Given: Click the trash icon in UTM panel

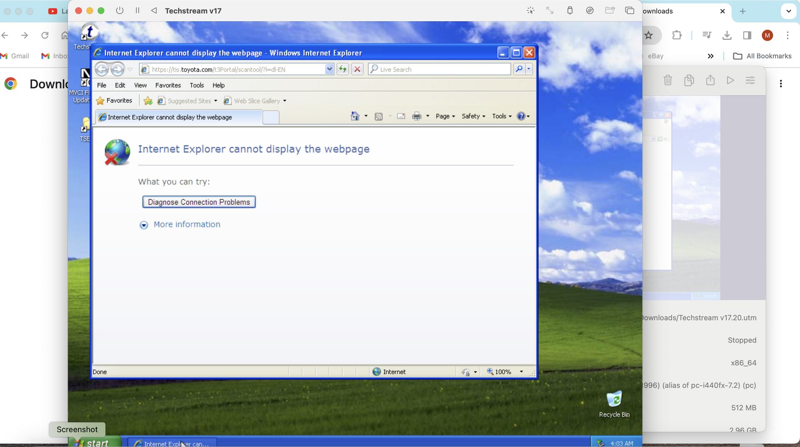Looking at the screenshot, I should 668,80.
